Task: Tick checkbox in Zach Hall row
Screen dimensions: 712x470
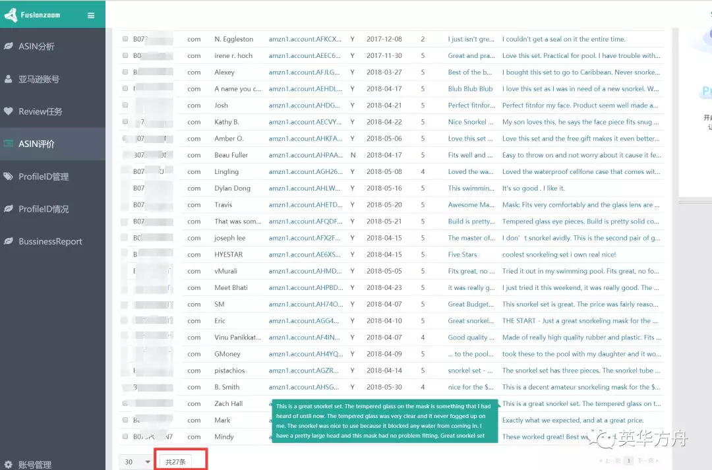Action: (x=125, y=403)
